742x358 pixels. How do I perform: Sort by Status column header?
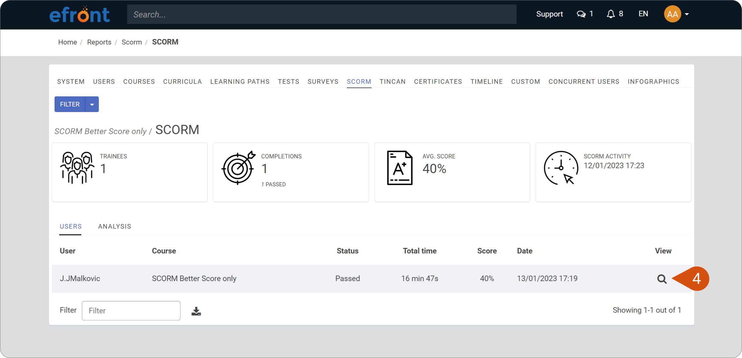tap(347, 251)
